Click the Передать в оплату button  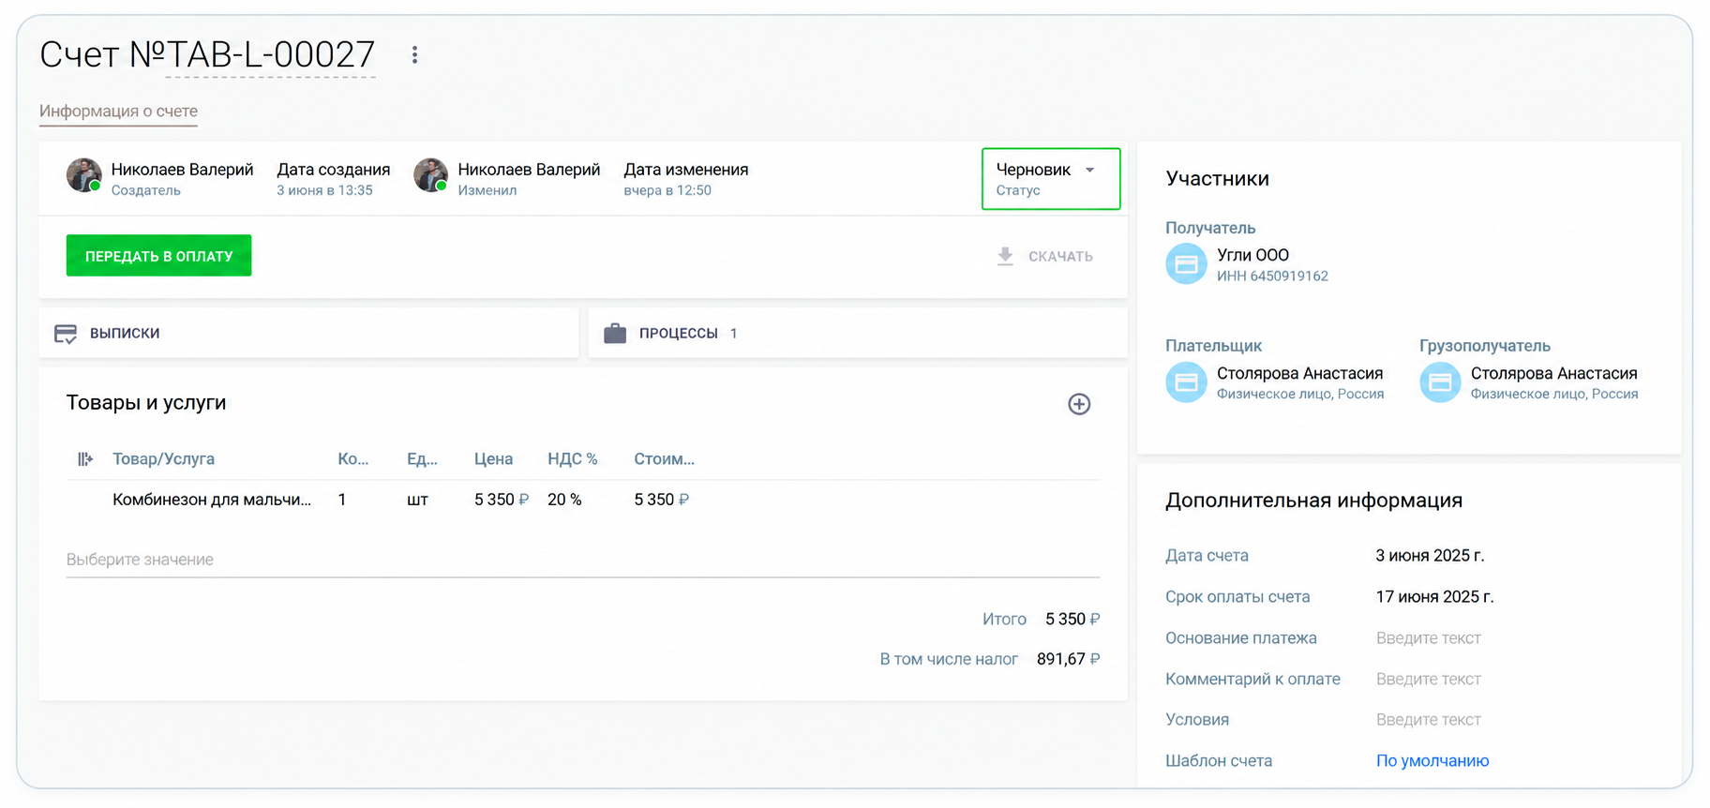pos(158,256)
